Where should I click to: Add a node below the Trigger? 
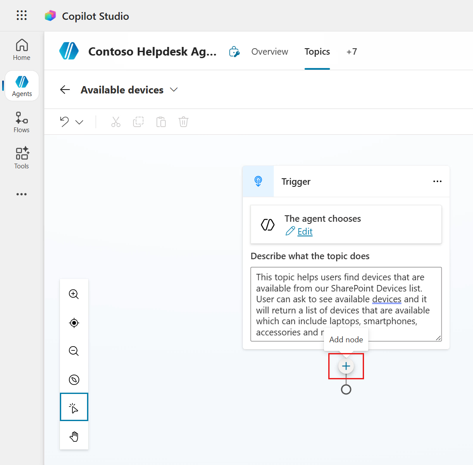(346, 366)
